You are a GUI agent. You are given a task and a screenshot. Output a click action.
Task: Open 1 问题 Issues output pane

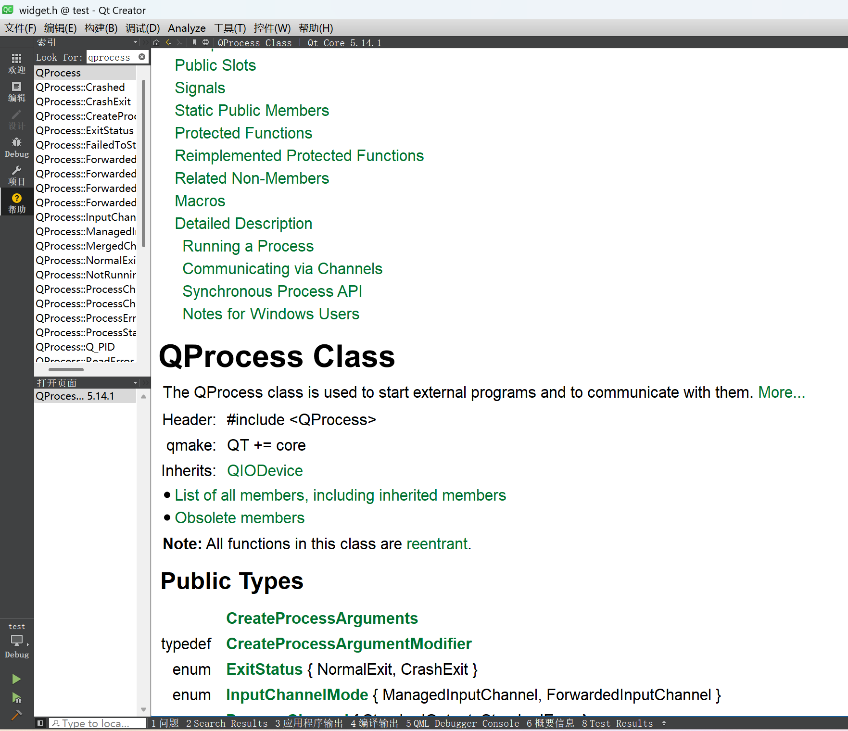(x=165, y=723)
